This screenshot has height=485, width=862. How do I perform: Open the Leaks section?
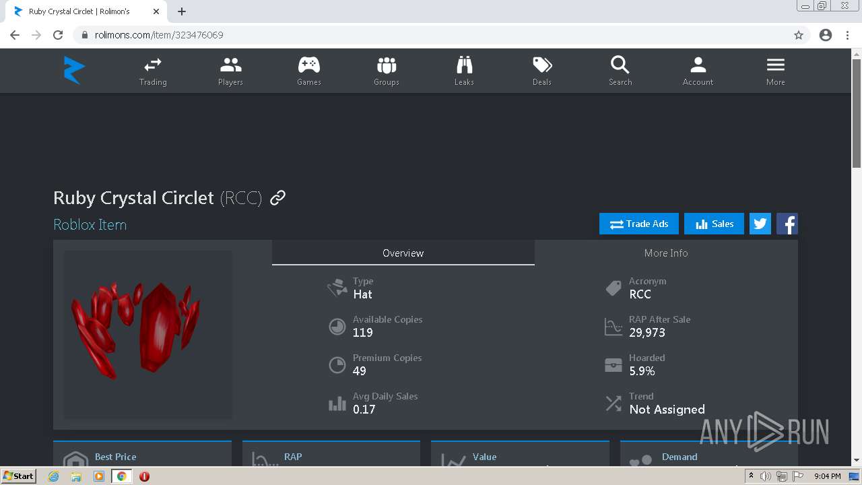point(464,71)
